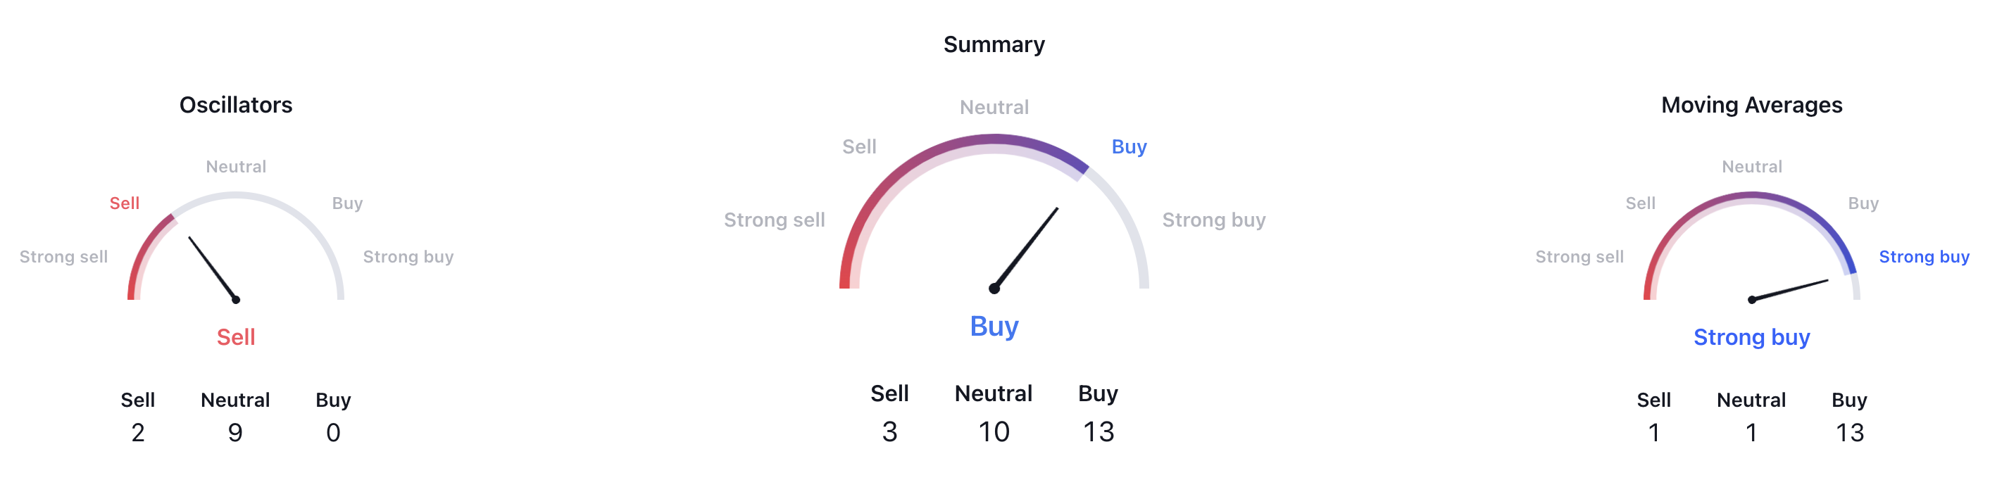Image resolution: width=1990 pixels, height=480 pixels.
Task: Click the Summary Buy count of 13
Action: tap(1098, 431)
